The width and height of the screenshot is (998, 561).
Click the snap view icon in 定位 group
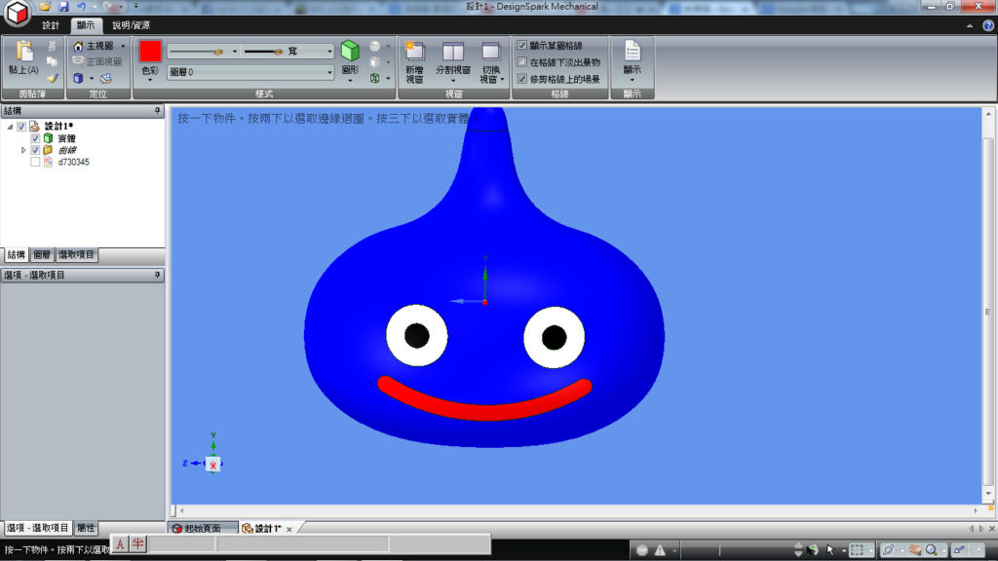click(105, 78)
